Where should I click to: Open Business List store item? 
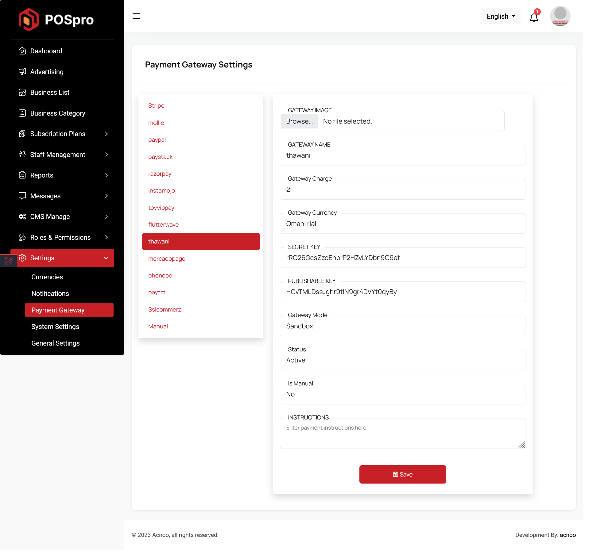(x=50, y=92)
